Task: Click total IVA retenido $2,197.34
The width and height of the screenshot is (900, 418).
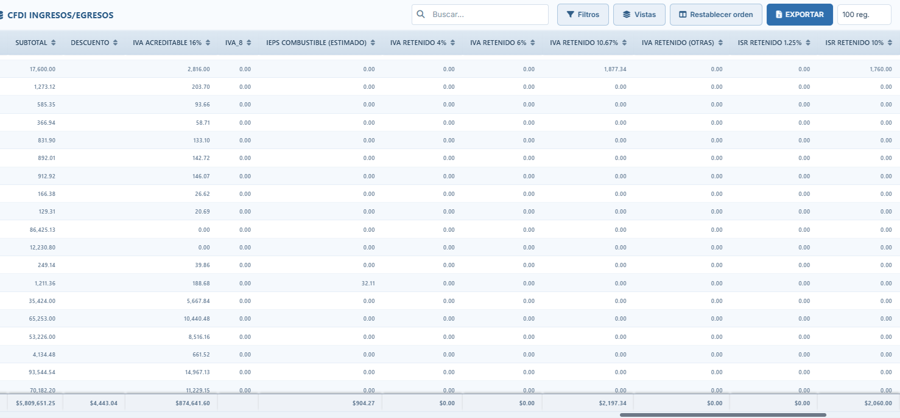Action: [x=612, y=403]
